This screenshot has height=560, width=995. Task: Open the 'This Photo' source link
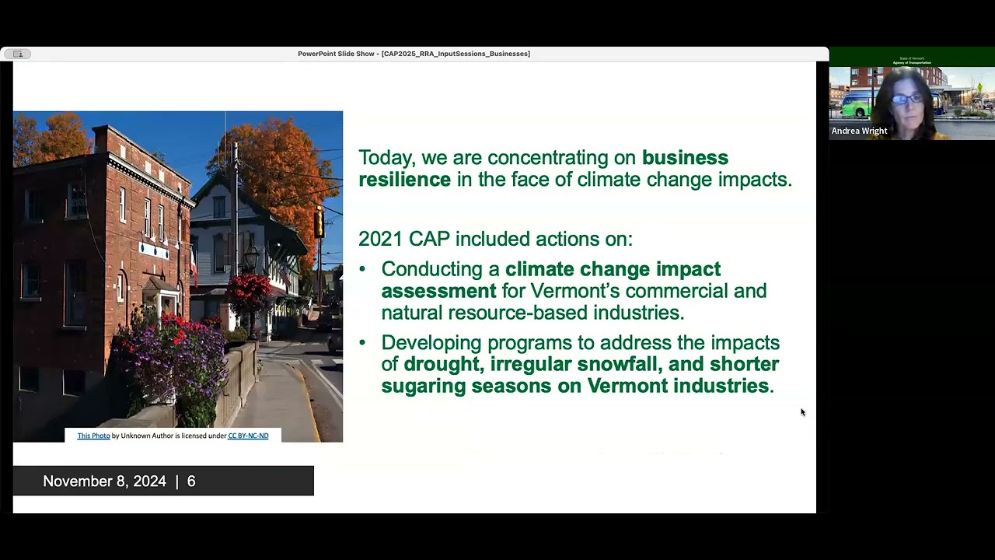(93, 436)
